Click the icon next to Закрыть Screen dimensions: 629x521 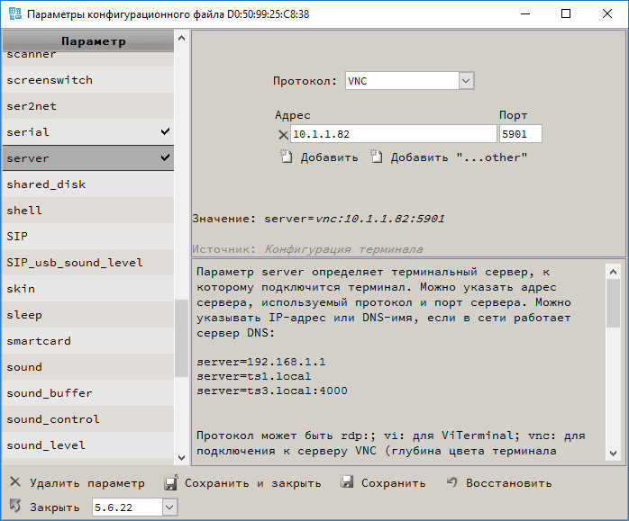click(x=15, y=507)
